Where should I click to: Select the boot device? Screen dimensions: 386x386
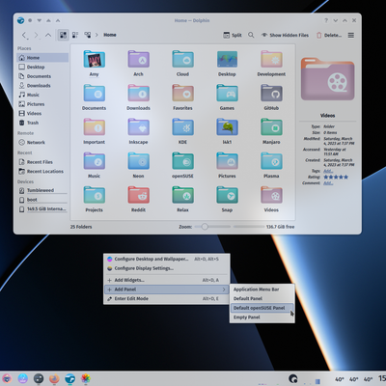click(42, 200)
